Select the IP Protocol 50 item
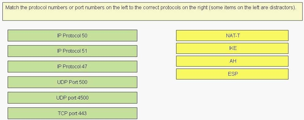304x120 pixels. (x=72, y=36)
